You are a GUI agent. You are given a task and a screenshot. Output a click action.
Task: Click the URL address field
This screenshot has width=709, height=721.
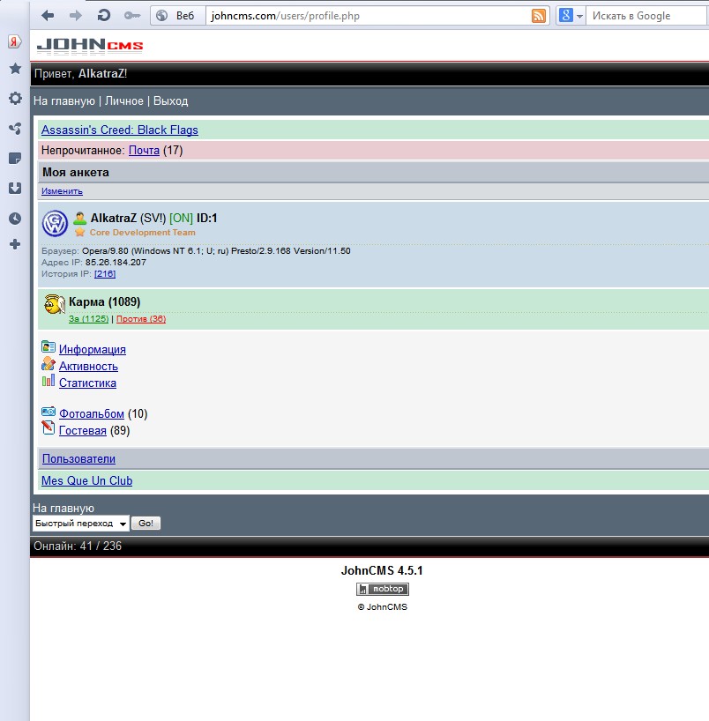coord(368,16)
